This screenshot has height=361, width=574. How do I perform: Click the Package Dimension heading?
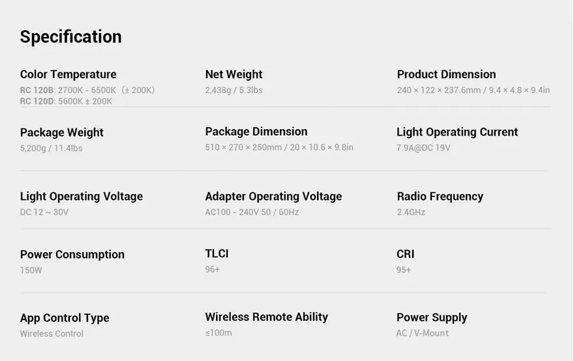[x=256, y=132]
